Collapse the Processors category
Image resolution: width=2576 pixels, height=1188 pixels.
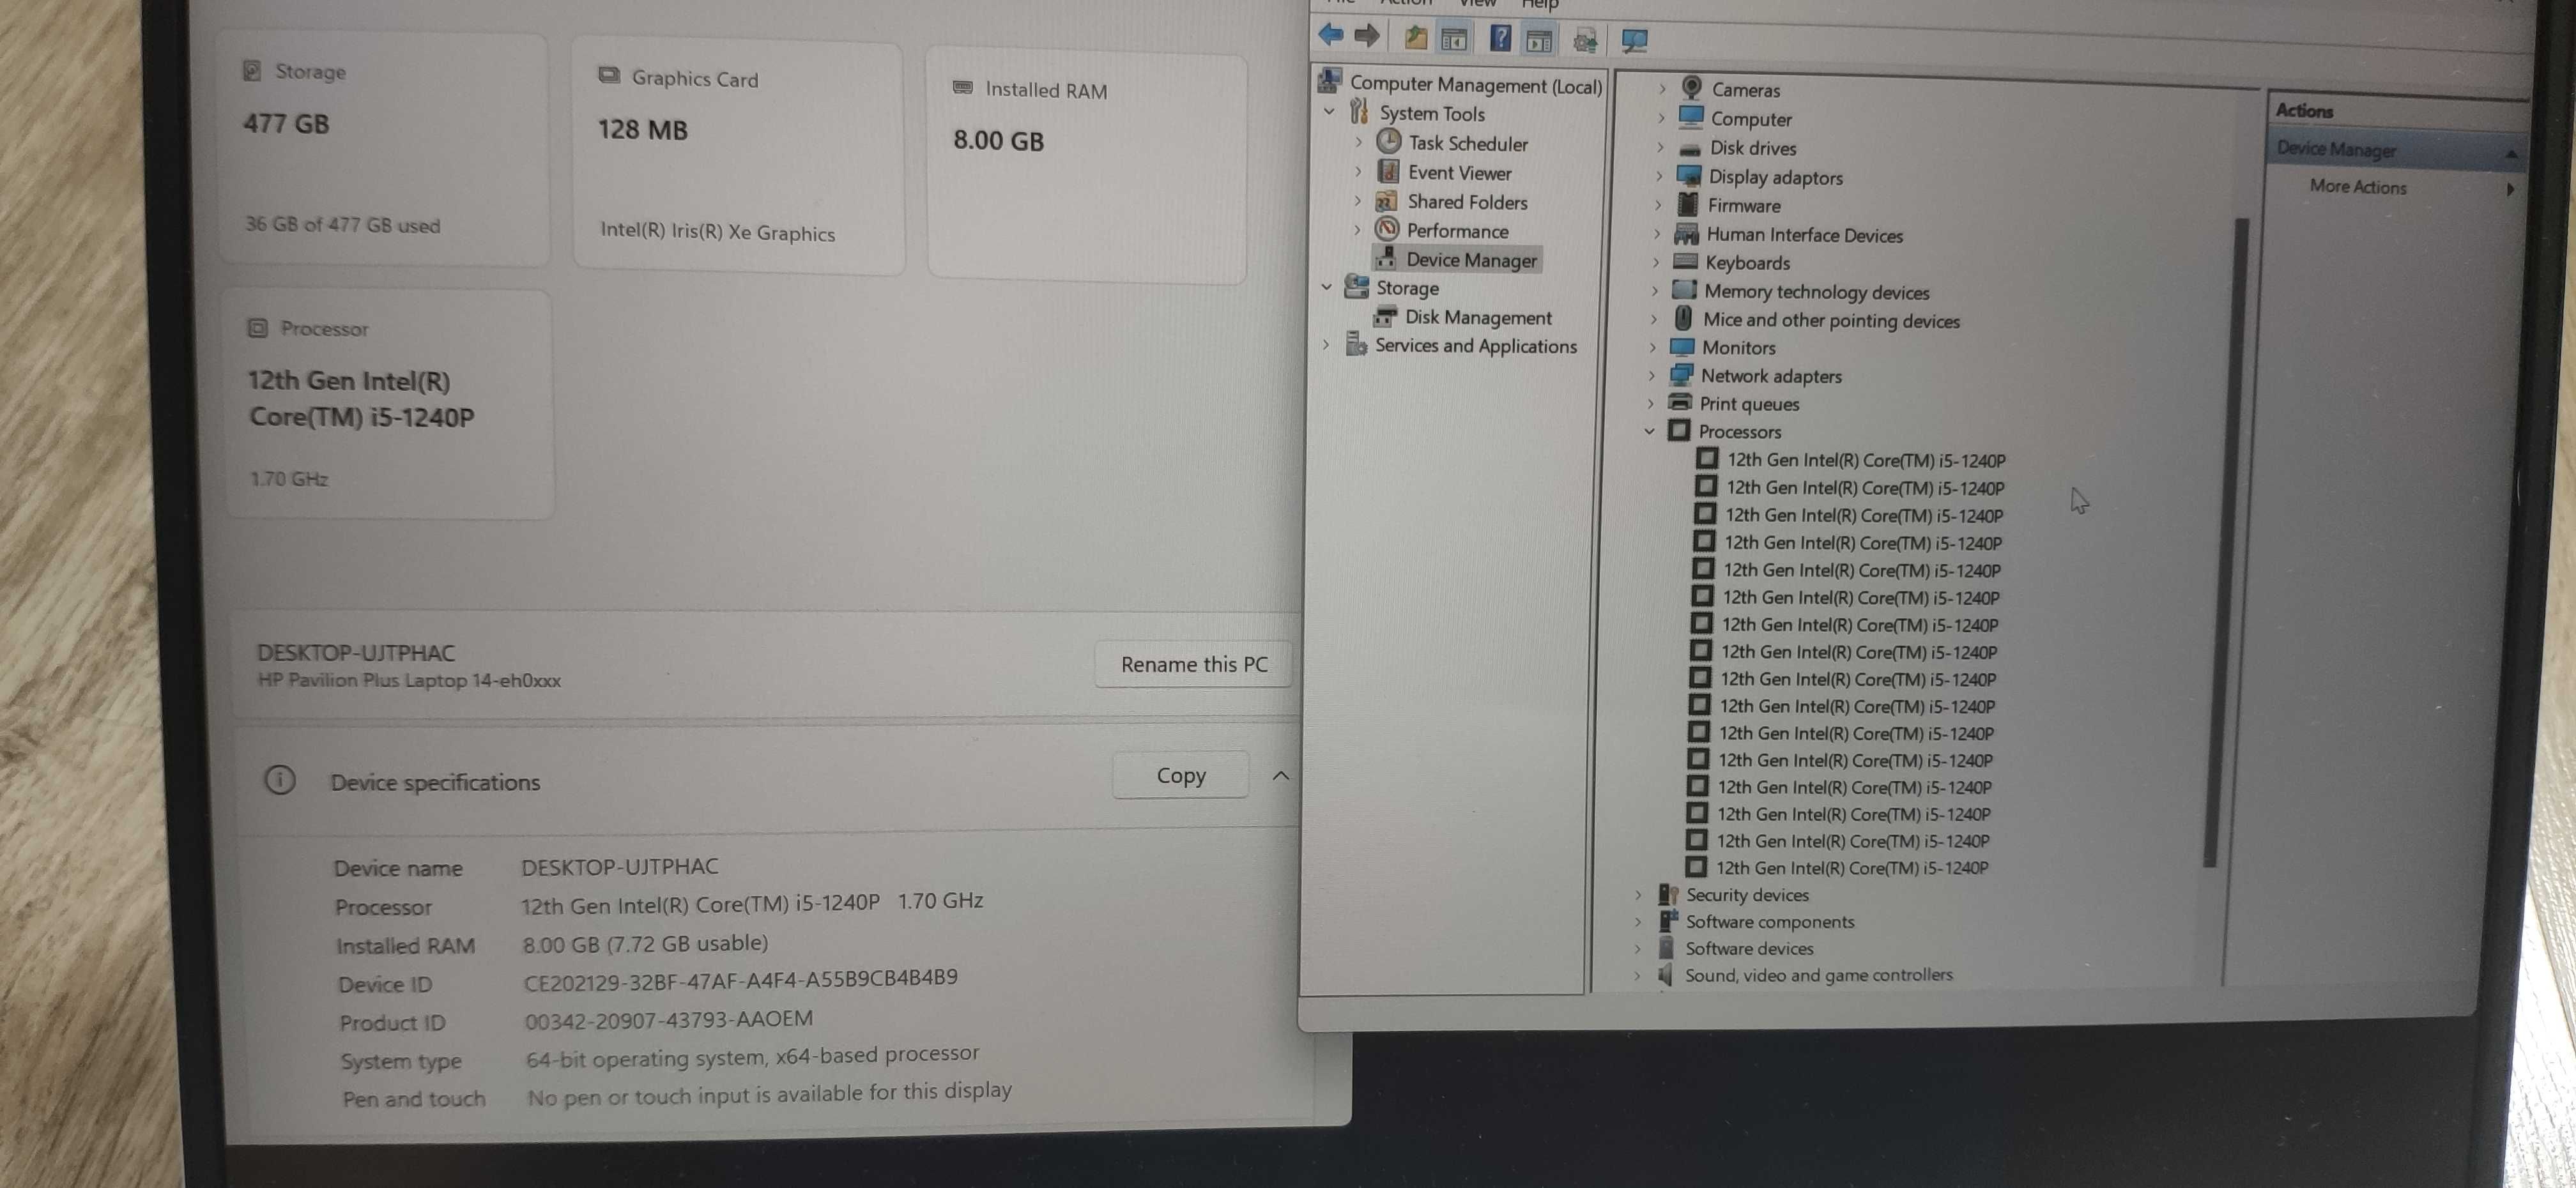pos(1649,431)
